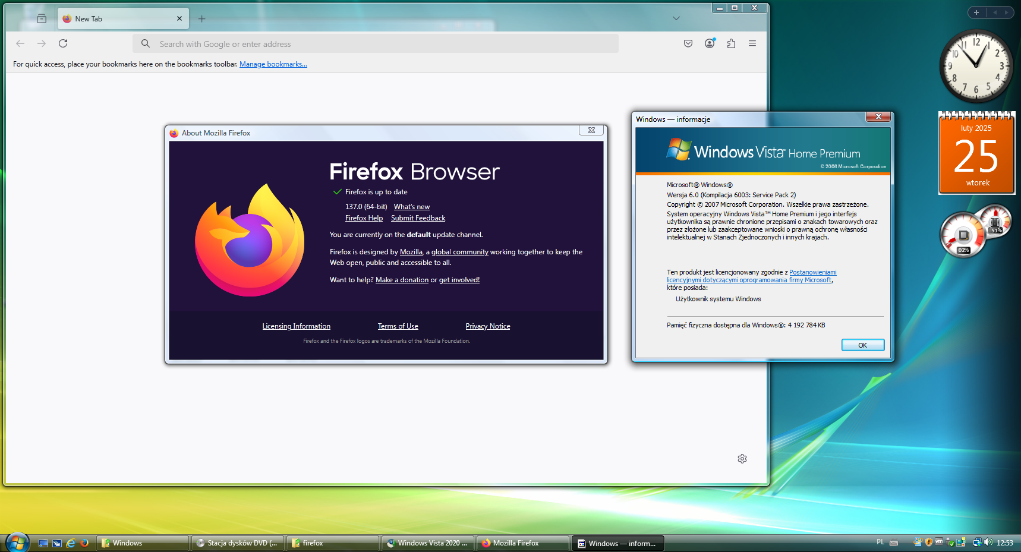
Task: Click the Submit Feedback link
Action: tap(418, 218)
